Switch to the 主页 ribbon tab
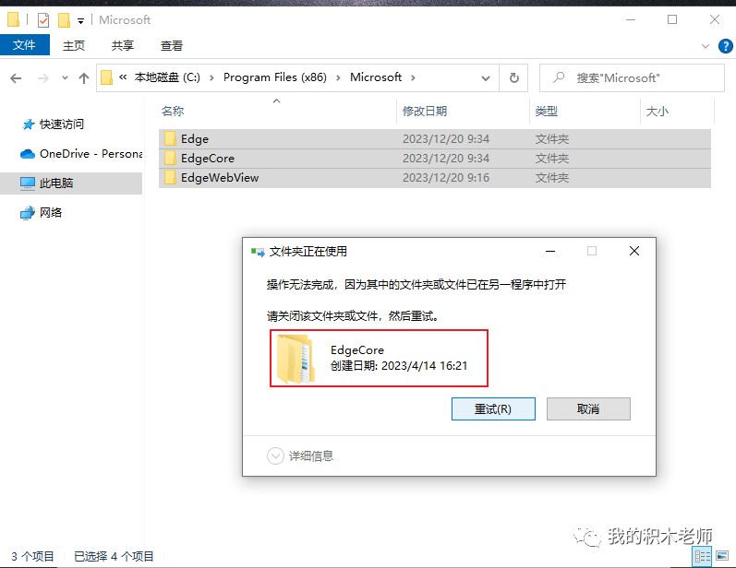736x568 pixels. coord(74,45)
